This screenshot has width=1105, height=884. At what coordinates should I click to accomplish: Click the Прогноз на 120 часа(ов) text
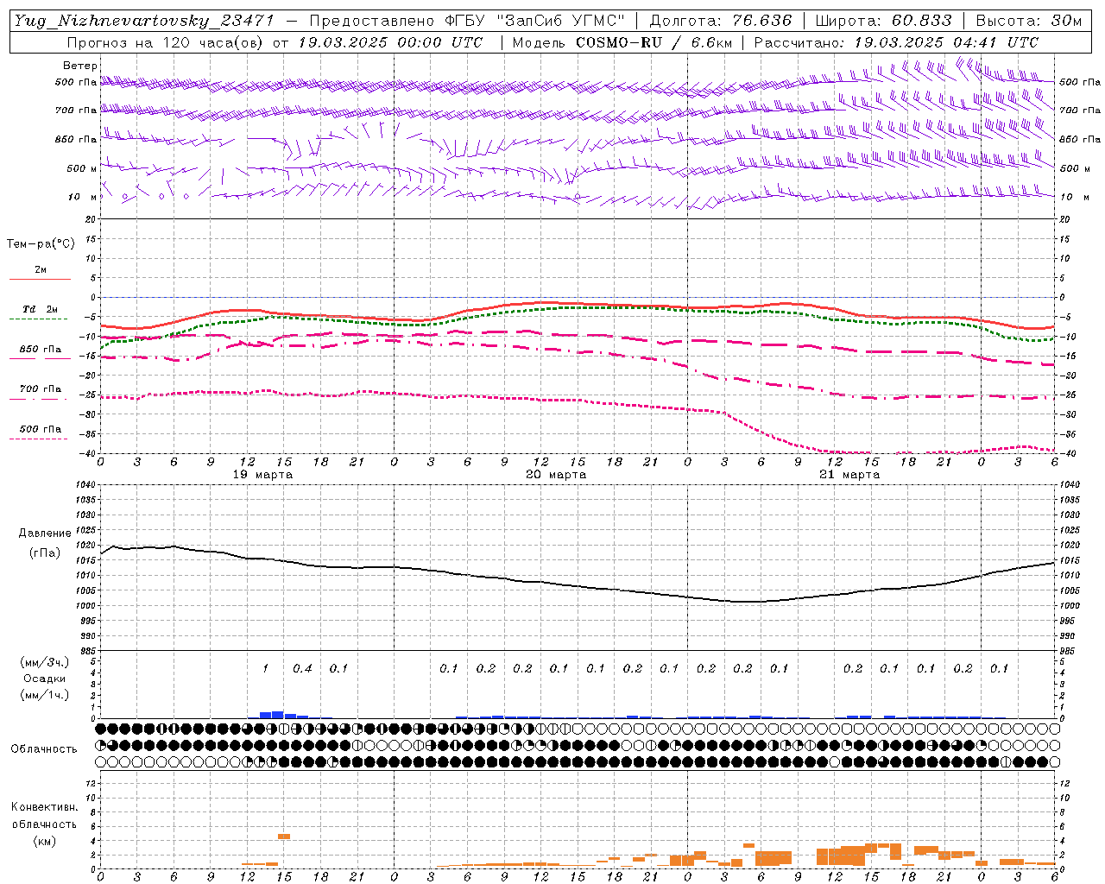(166, 42)
